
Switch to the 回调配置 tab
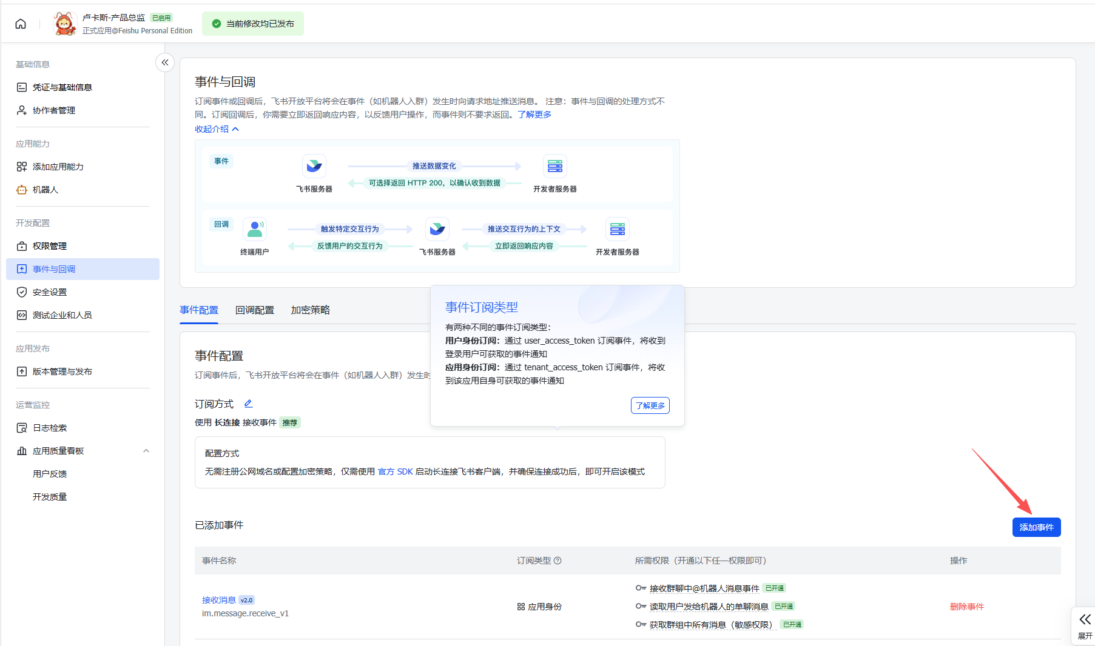coord(255,310)
